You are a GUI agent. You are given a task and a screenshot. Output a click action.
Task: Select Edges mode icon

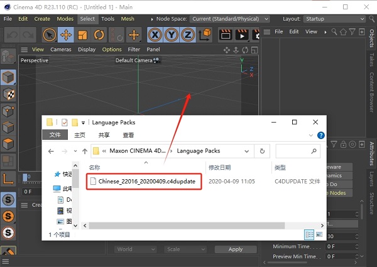8,127
